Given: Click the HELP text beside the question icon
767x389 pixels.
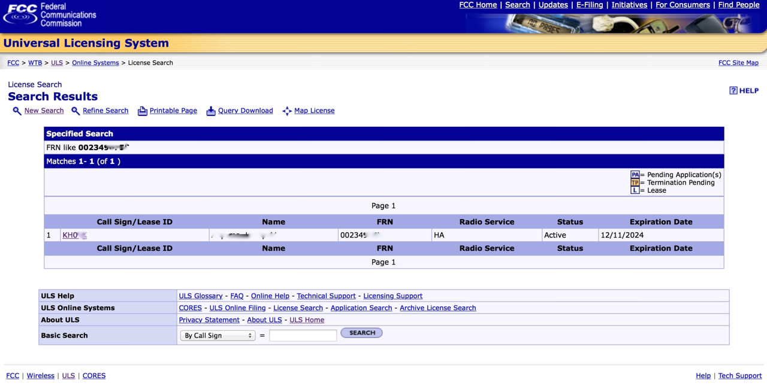Looking at the screenshot, I should (749, 91).
